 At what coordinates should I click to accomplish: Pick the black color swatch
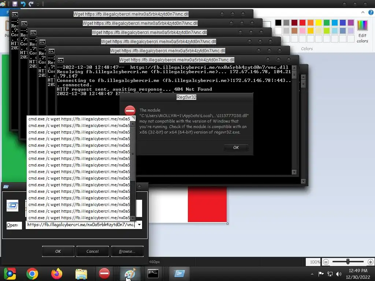pos(278,22)
